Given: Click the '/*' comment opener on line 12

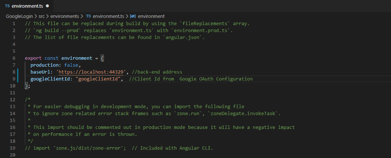Looking at the screenshot, I should 28,100.
